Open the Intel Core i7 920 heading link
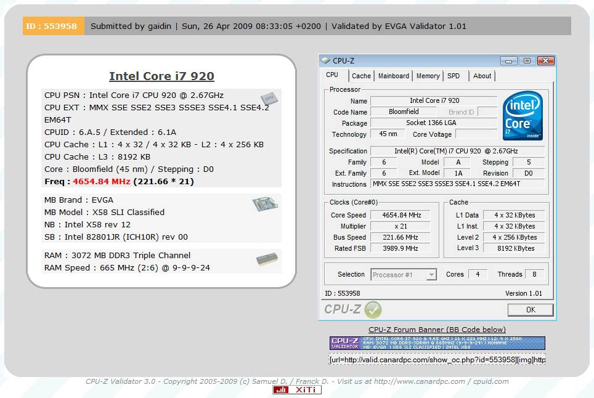The image size is (594, 398). tap(162, 76)
